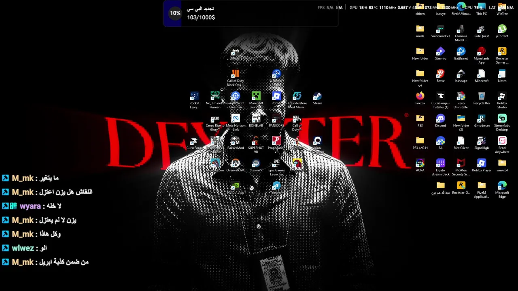
Task: Open the Roblox shortcut beside Minecraft Launcher
Action: [x=276, y=99]
